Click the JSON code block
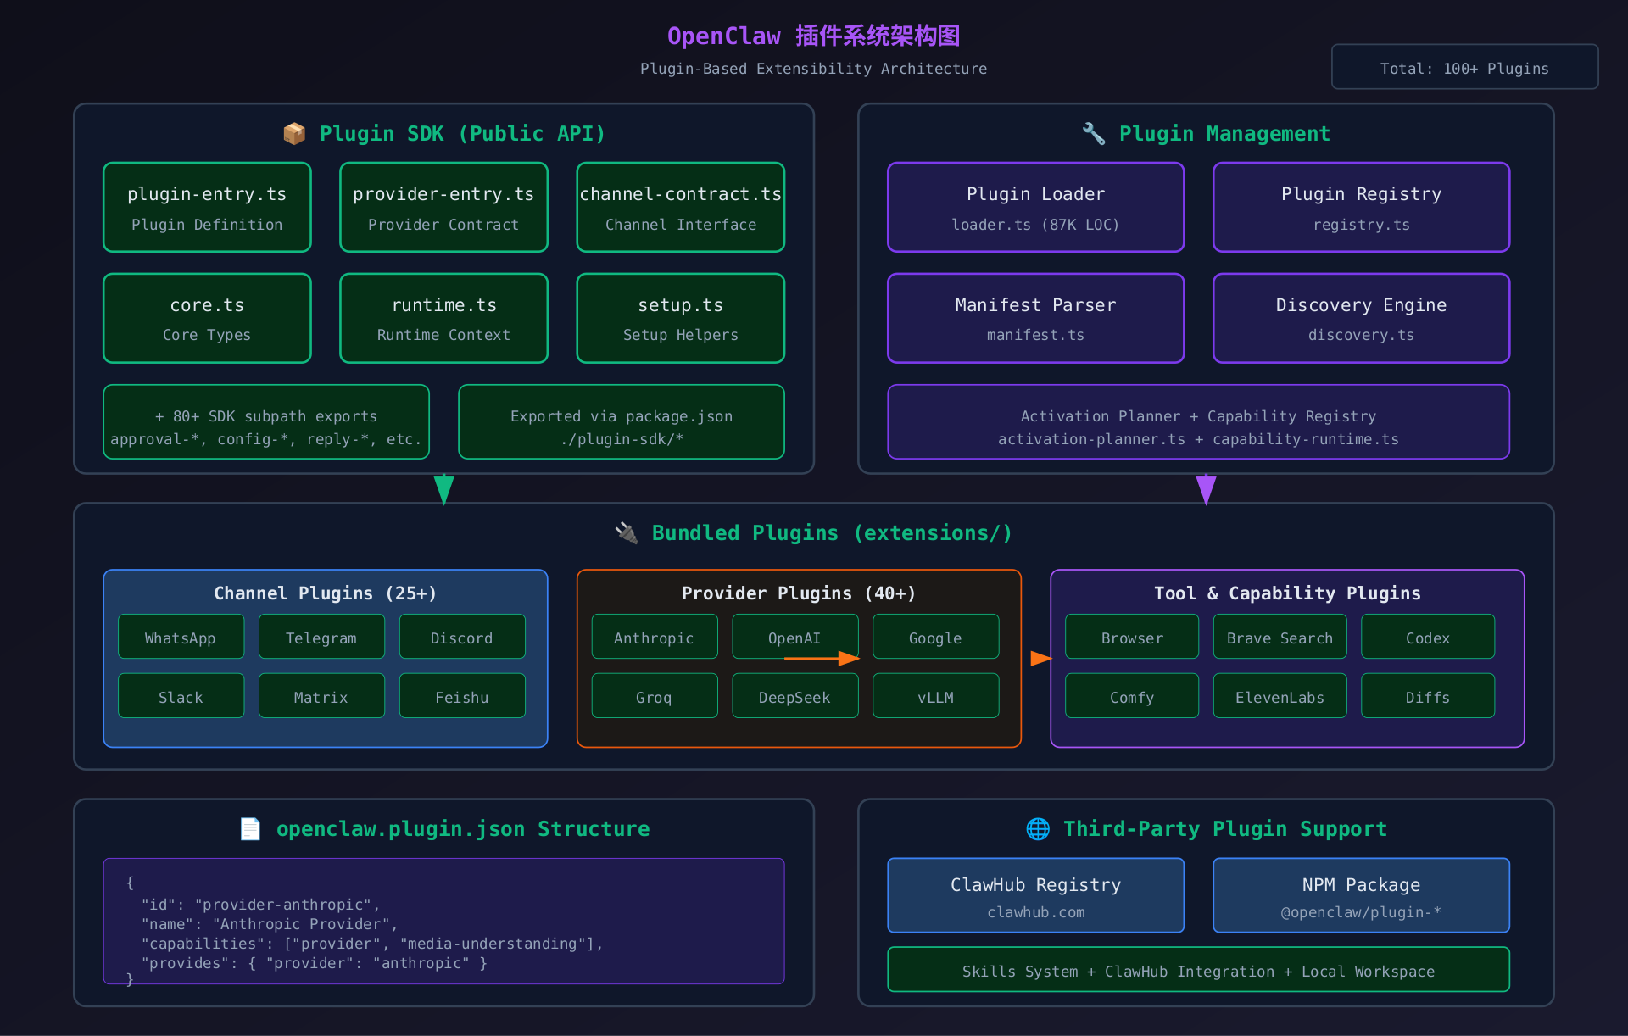 click(x=443, y=922)
